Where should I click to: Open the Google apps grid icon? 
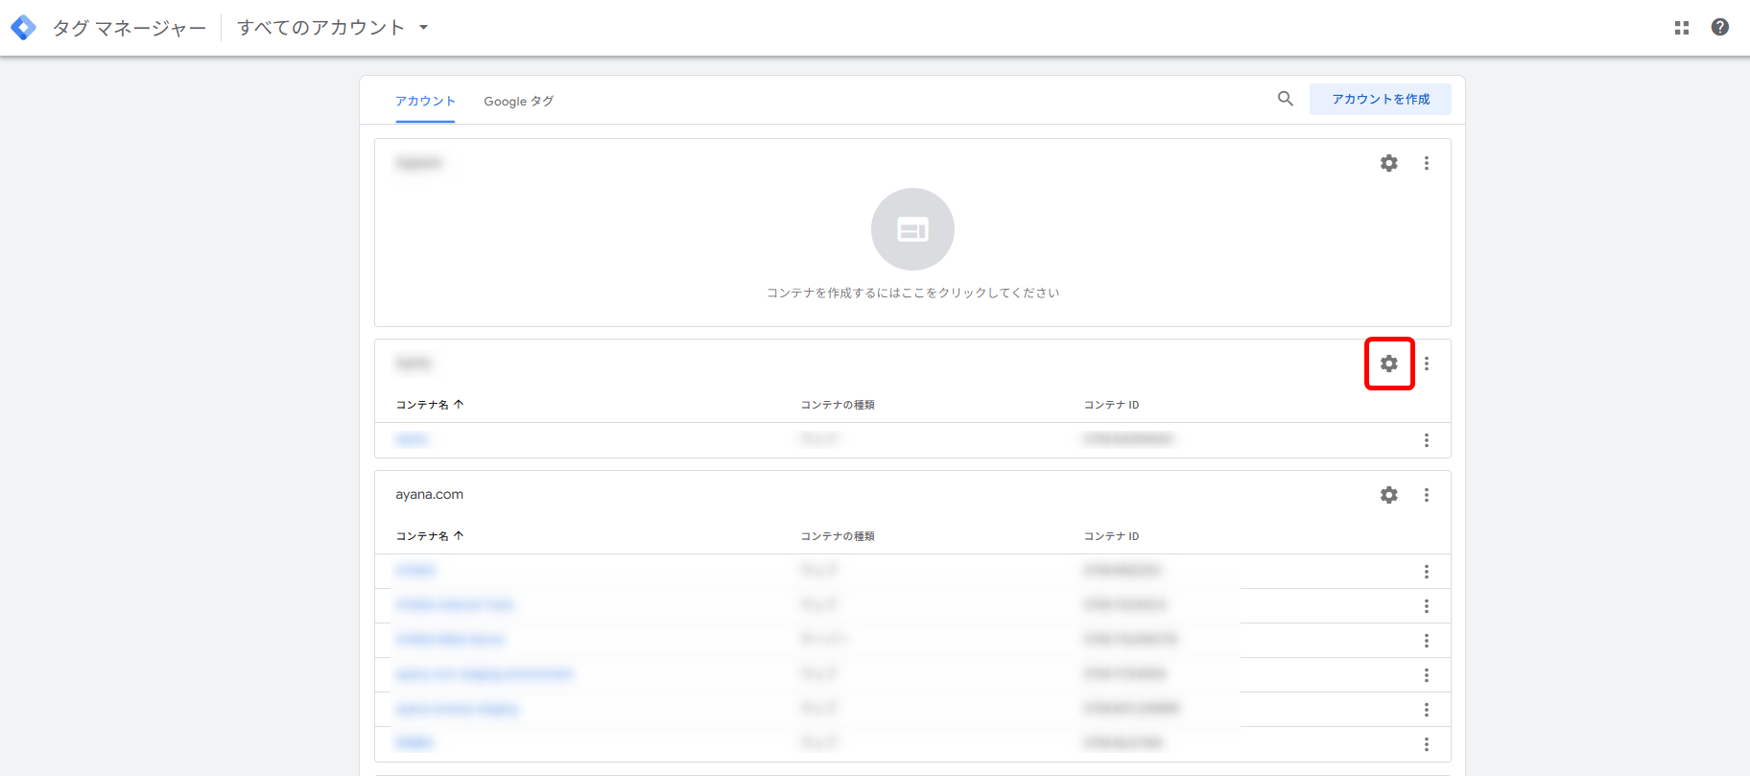coord(1682,28)
